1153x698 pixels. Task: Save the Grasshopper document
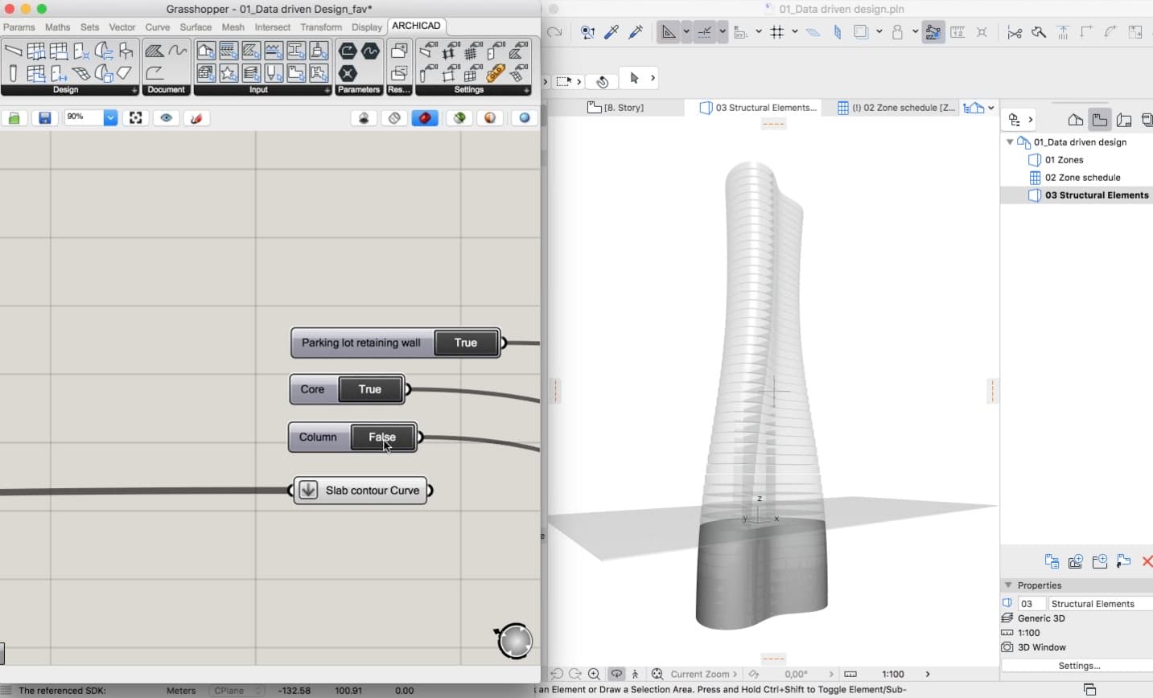pos(45,118)
